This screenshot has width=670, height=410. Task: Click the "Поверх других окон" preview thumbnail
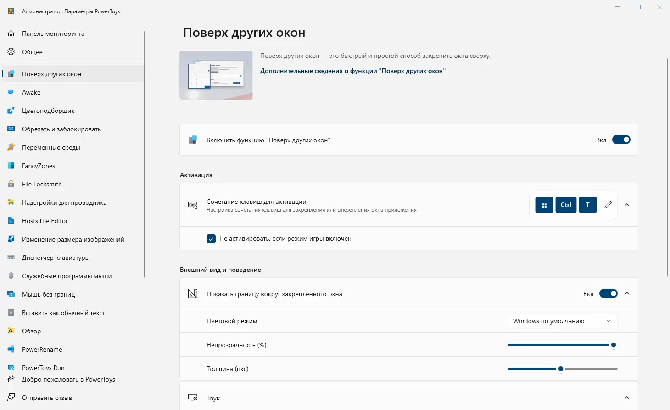point(216,75)
